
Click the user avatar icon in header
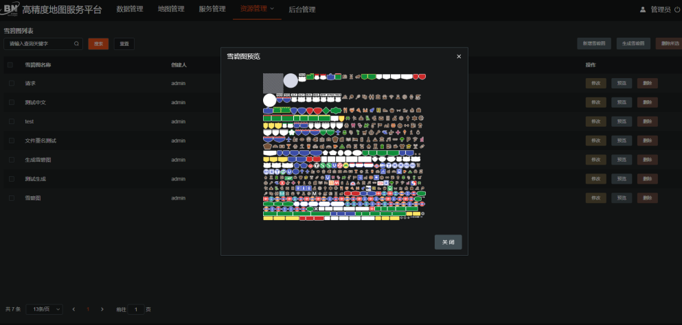(643, 10)
